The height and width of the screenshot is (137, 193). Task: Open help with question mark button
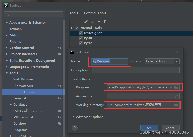click(75, 128)
